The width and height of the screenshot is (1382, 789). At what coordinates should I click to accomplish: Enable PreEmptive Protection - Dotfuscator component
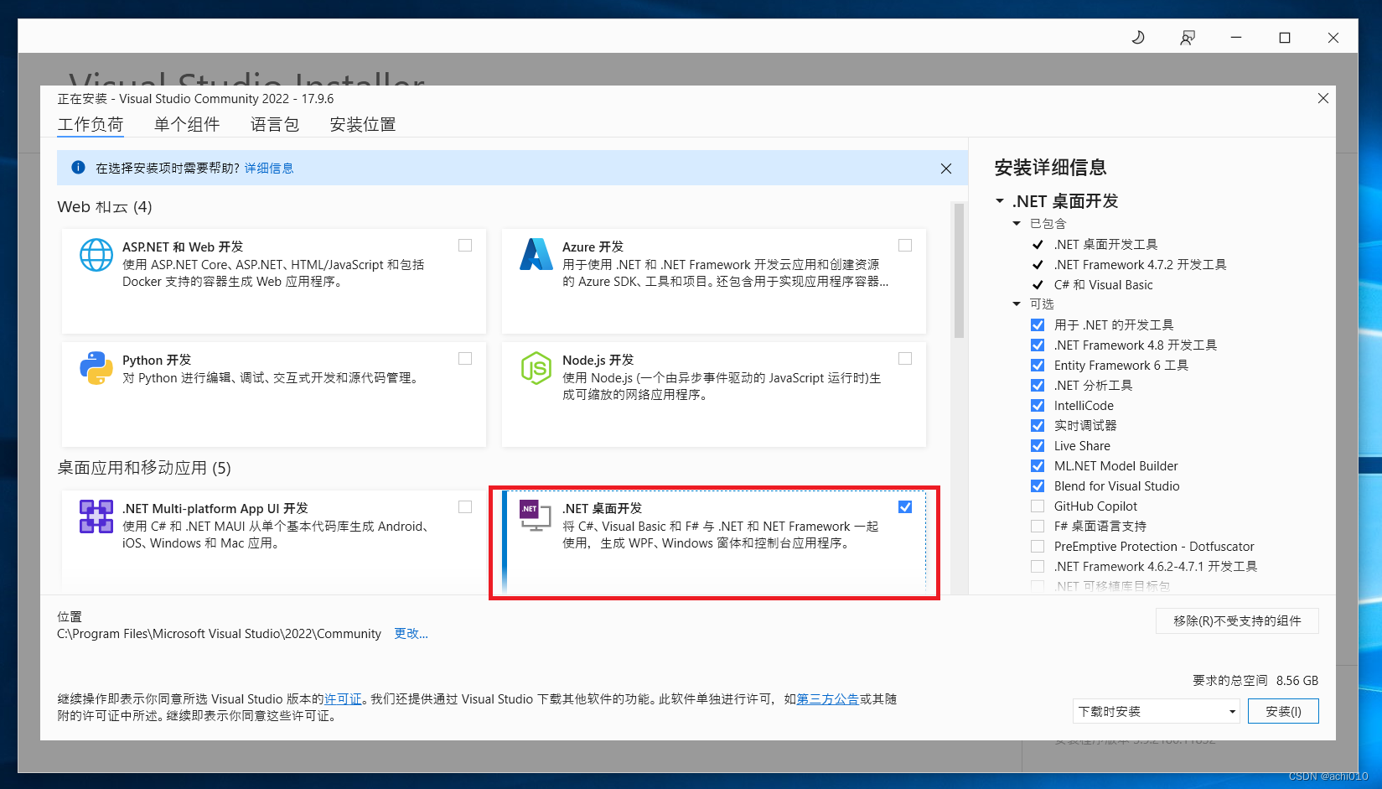(1038, 547)
